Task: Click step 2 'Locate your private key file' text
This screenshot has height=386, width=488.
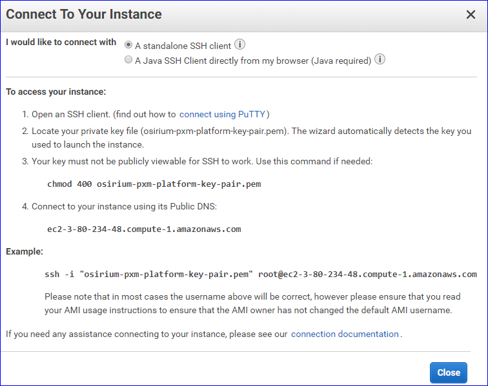Action: tap(252, 131)
